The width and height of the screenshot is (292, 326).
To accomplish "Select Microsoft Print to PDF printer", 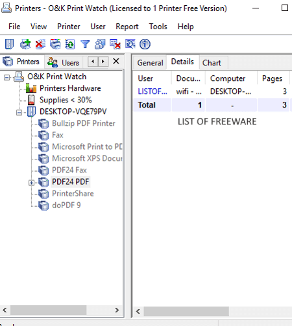I will point(87,147).
